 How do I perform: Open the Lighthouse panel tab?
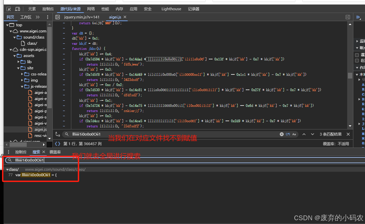point(171,9)
